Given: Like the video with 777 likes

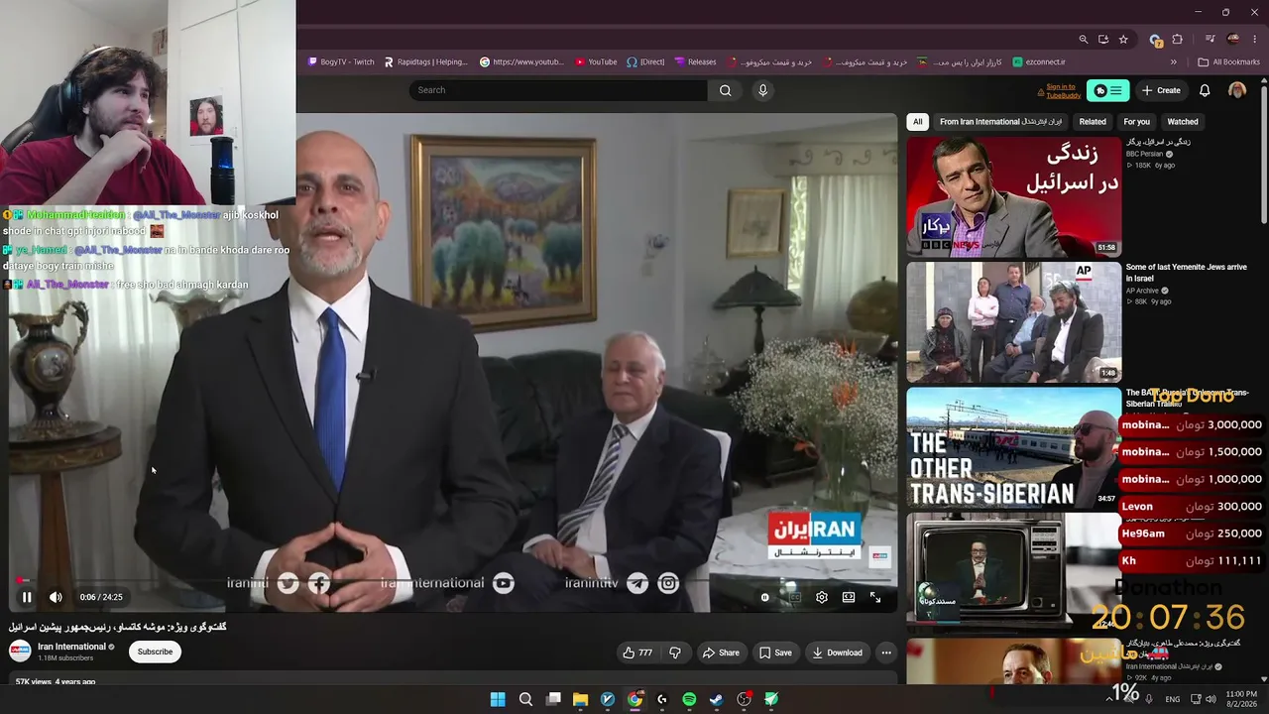Looking at the screenshot, I should [637, 653].
